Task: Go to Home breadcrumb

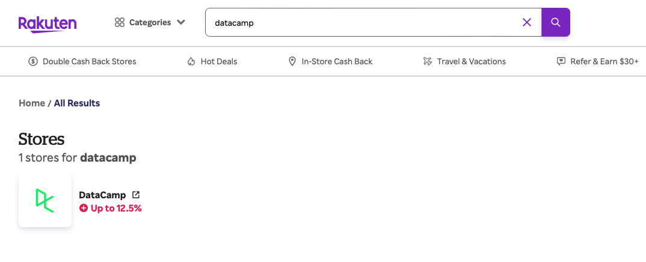Action: (x=32, y=103)
